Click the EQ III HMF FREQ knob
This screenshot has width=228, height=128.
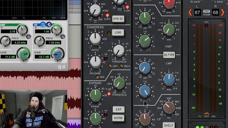point(5,41)
